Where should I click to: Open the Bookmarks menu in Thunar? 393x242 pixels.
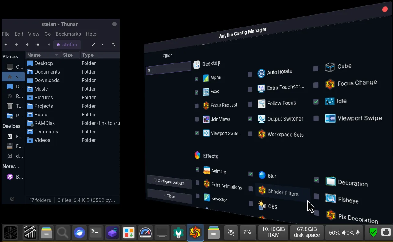(x=68, y=34)
